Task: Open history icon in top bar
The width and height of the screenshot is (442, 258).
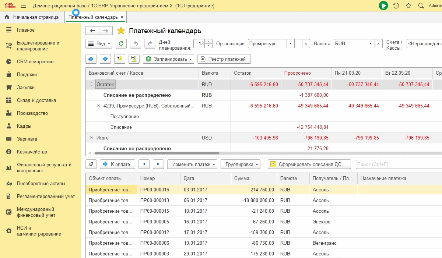Action: (396, 6)
